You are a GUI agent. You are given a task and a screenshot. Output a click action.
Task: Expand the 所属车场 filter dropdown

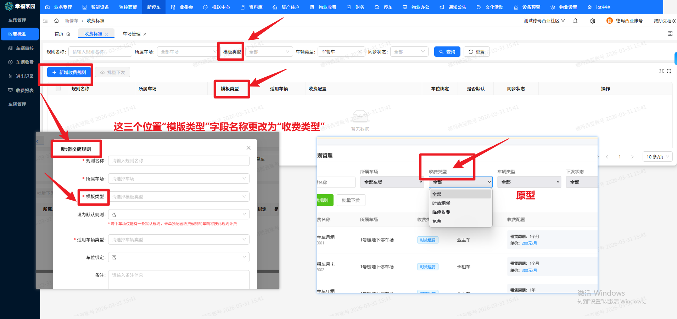(x=187, y=52)
